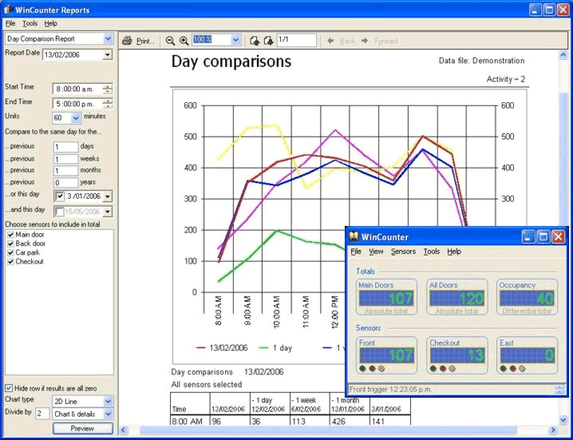Click red indicator under Checkout sensor
The height and width of the screenshot is (440, 573).
443,369
